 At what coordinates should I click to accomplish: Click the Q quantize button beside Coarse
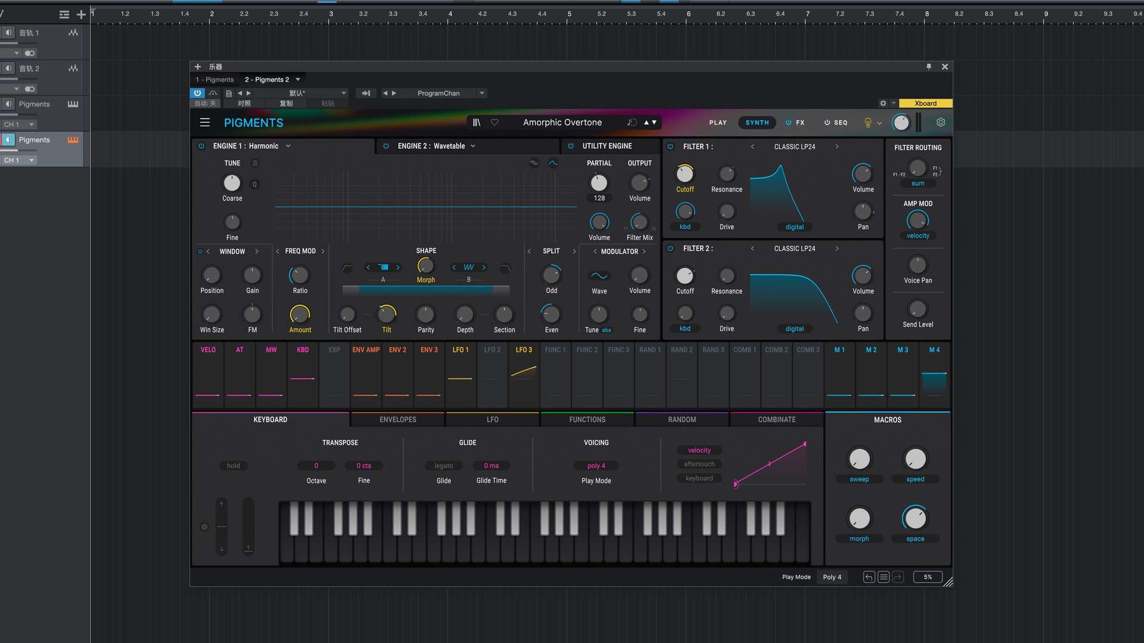[255, 185]
